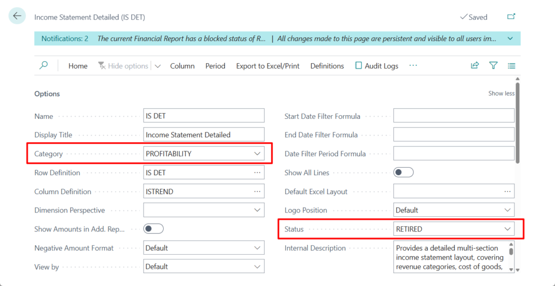555x286 pixels.
Task: Open page in new window icon
Action: coord(511,17)
